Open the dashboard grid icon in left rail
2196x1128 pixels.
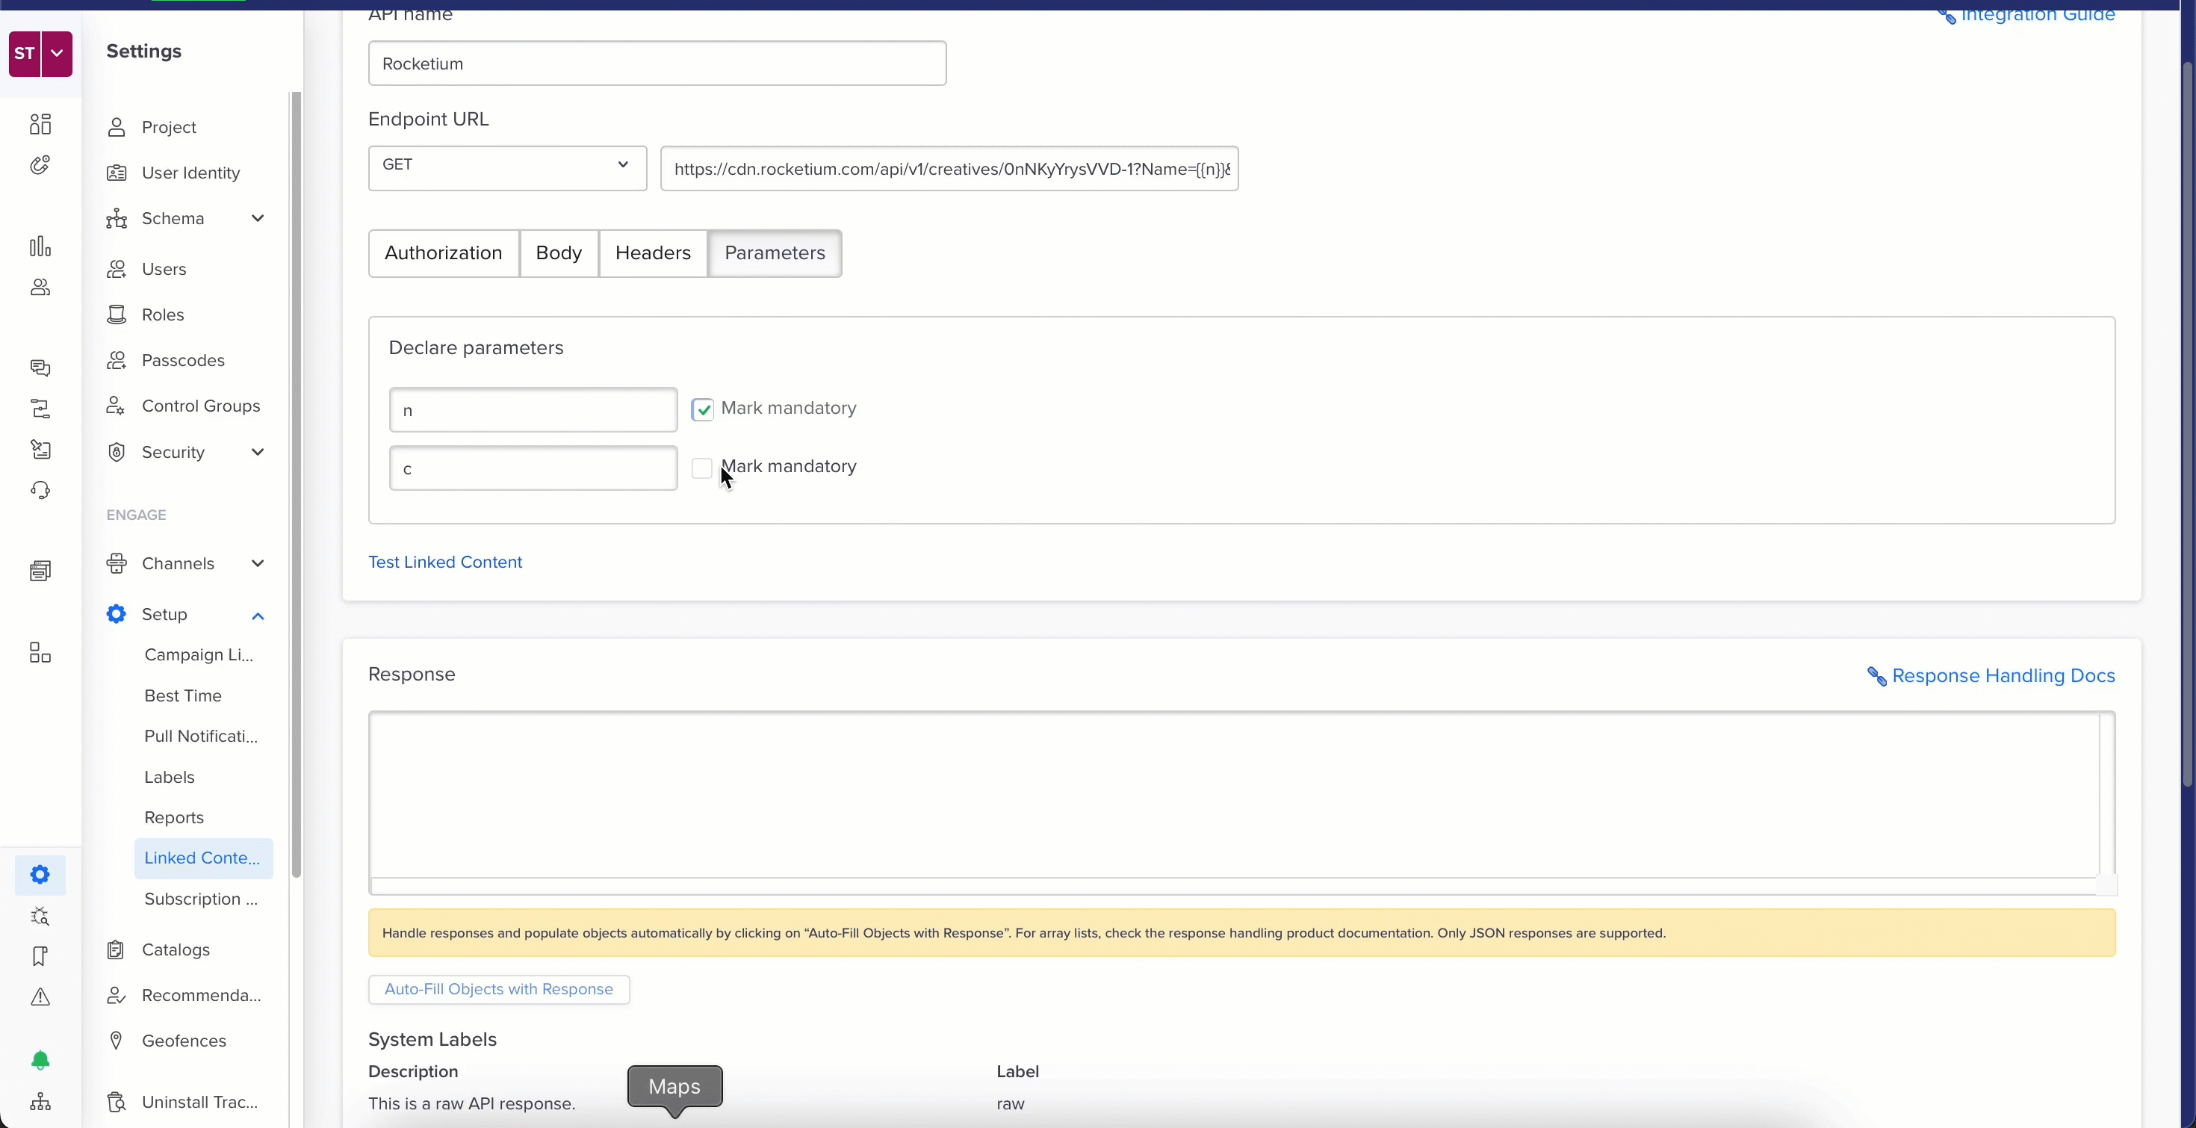click(x=40, y=125)
